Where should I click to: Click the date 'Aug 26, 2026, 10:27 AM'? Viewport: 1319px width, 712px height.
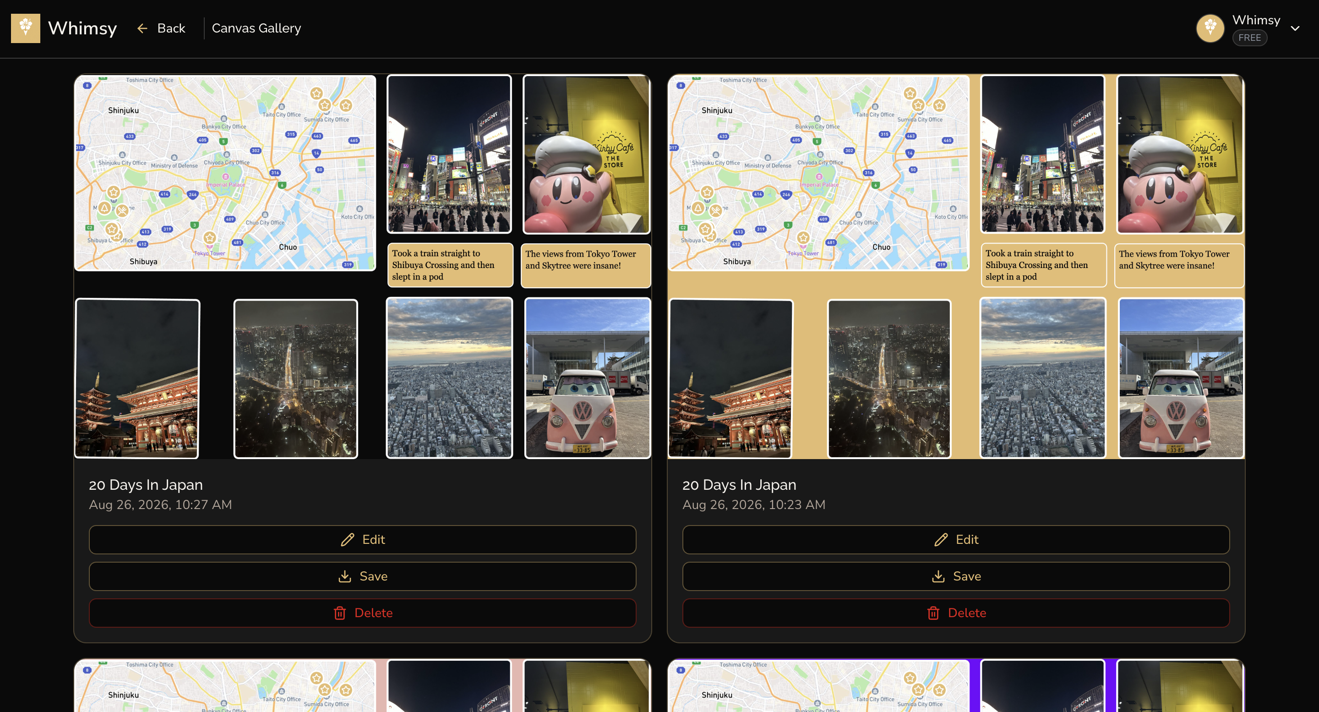tap(160, 504)
